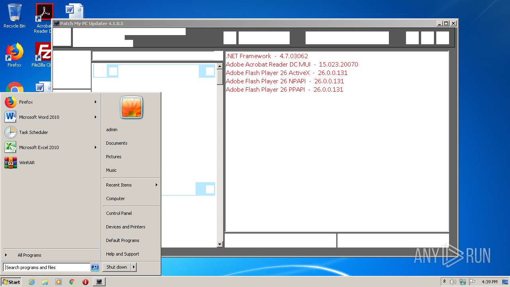Image resolution: width=510 pixels, height=287 pixels.
Task: Click the Show desktop button at taskbar end
Action: (506, 282)
